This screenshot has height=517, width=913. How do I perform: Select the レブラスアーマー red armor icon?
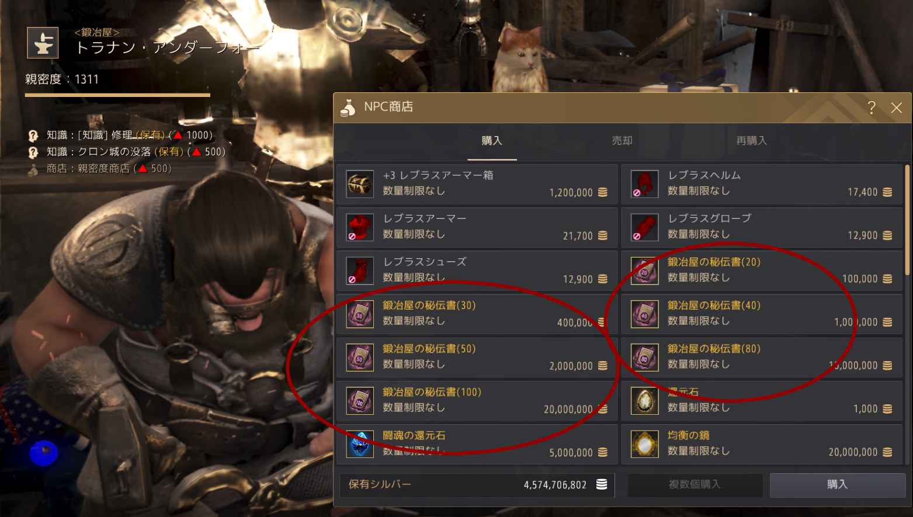point(360,227)
